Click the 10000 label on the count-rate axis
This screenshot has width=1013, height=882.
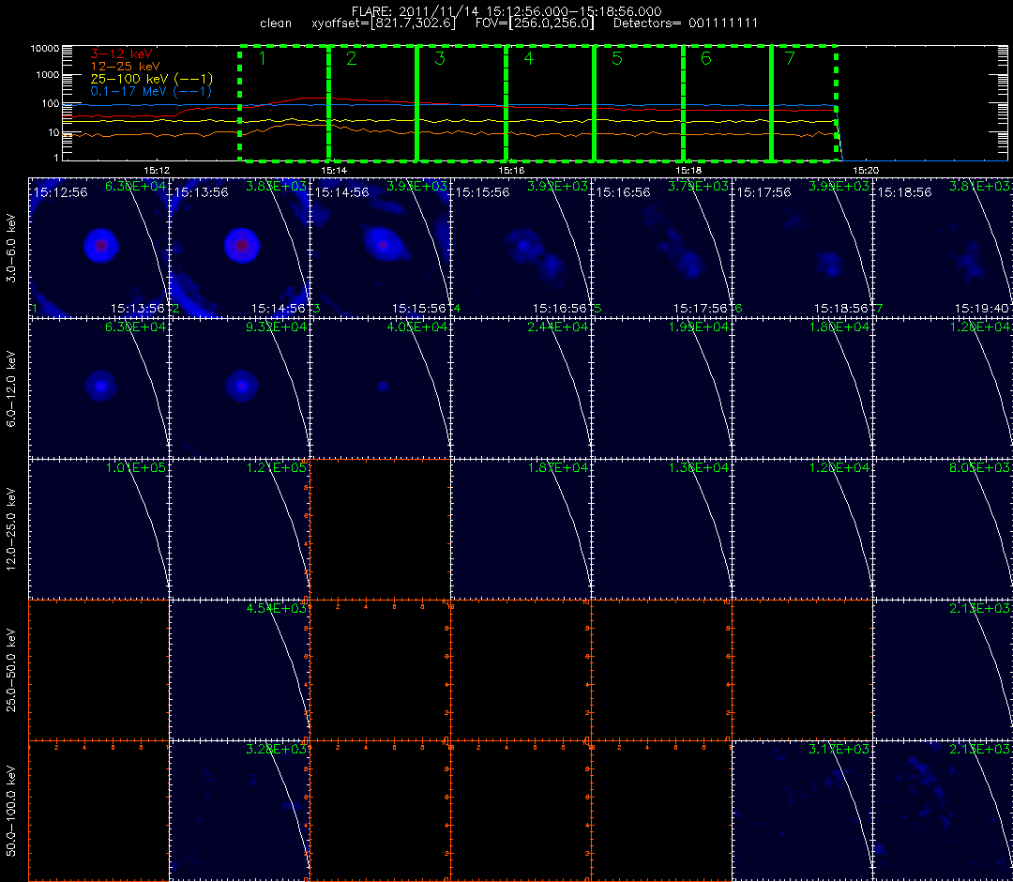pyautogui.click(x=45, y=49)
